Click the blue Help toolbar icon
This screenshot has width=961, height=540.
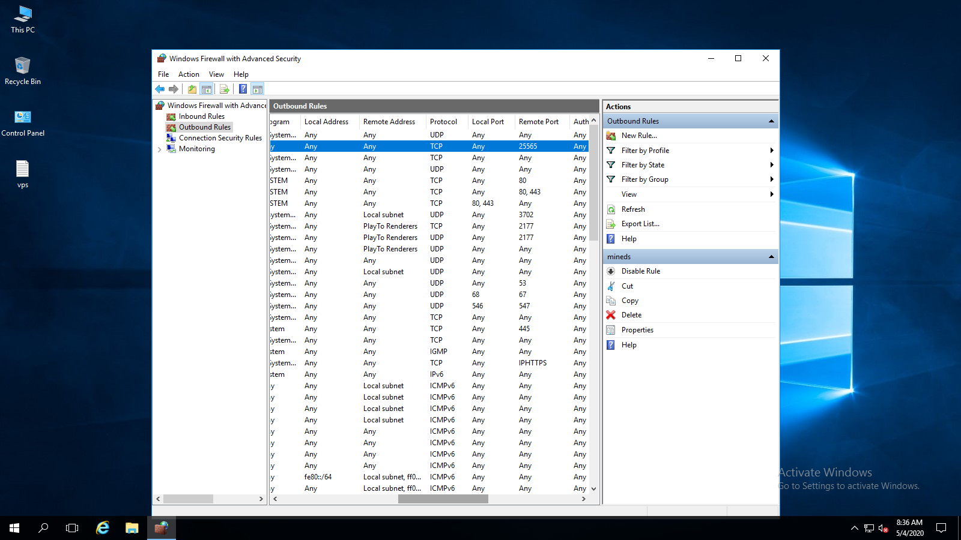coord(243,89)
